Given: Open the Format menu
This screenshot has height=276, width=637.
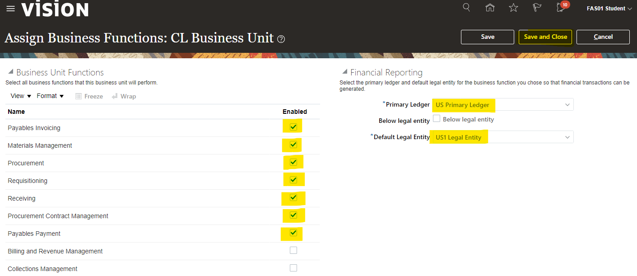Looking at the screenshot, I should (x=50, y=96).
